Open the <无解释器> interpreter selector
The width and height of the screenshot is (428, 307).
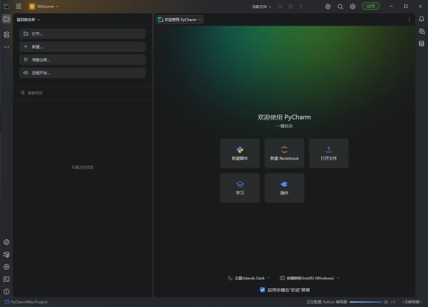point(412,302)
